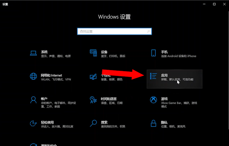The height and width of the screenshot is (146, 229).
Task: Click 蓝牙、打印机、鼠标 description
Action: tap(113, 56)
